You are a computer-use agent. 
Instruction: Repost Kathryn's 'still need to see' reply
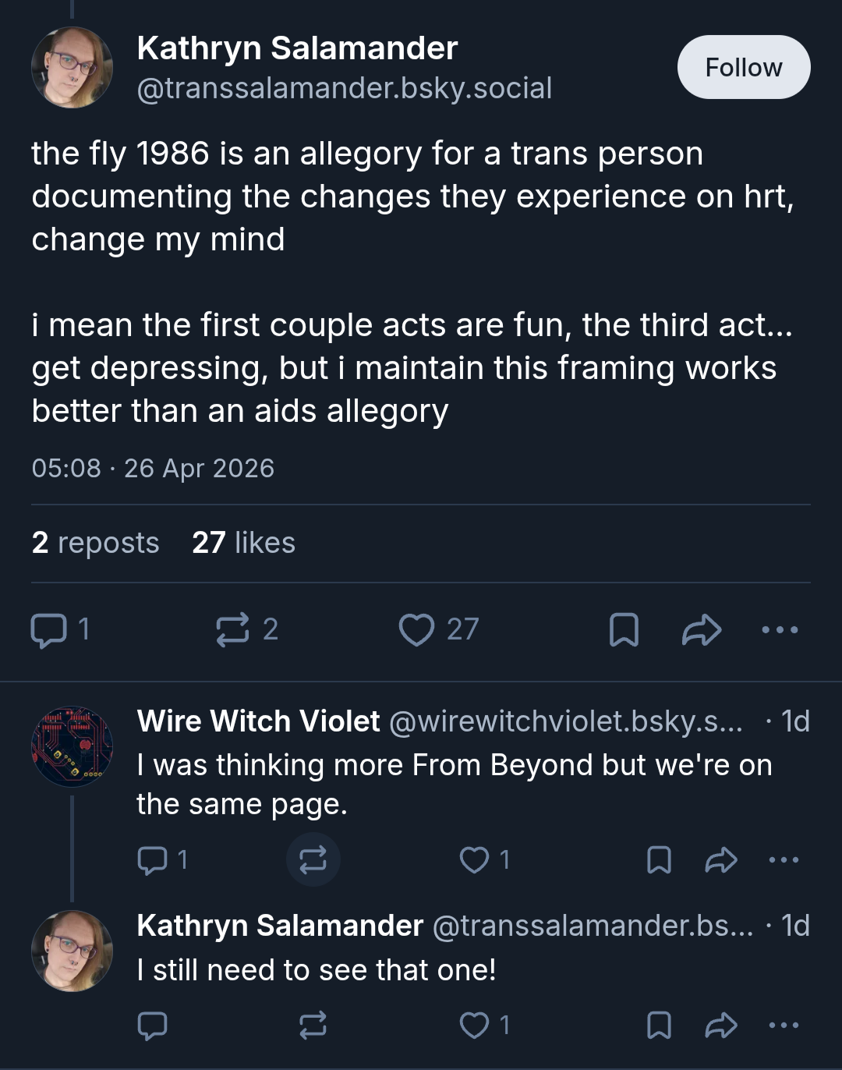[313, 1026]
